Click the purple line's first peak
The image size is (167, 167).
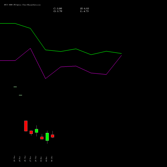(30, 48)
